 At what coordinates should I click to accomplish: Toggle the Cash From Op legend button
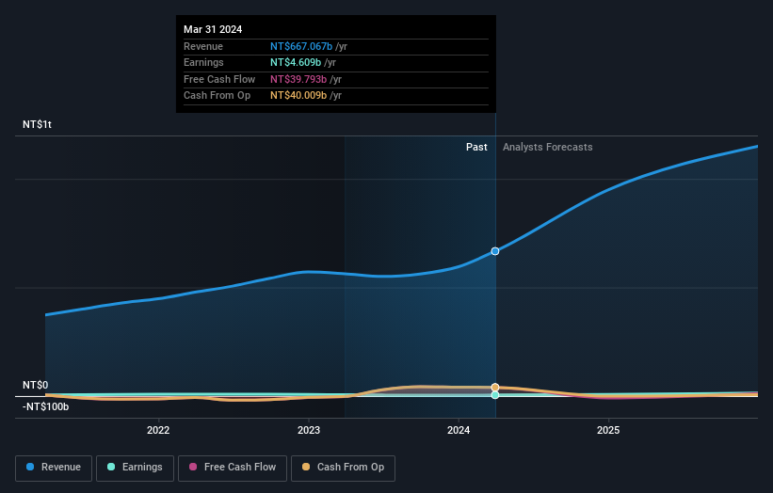coord(343,468)
